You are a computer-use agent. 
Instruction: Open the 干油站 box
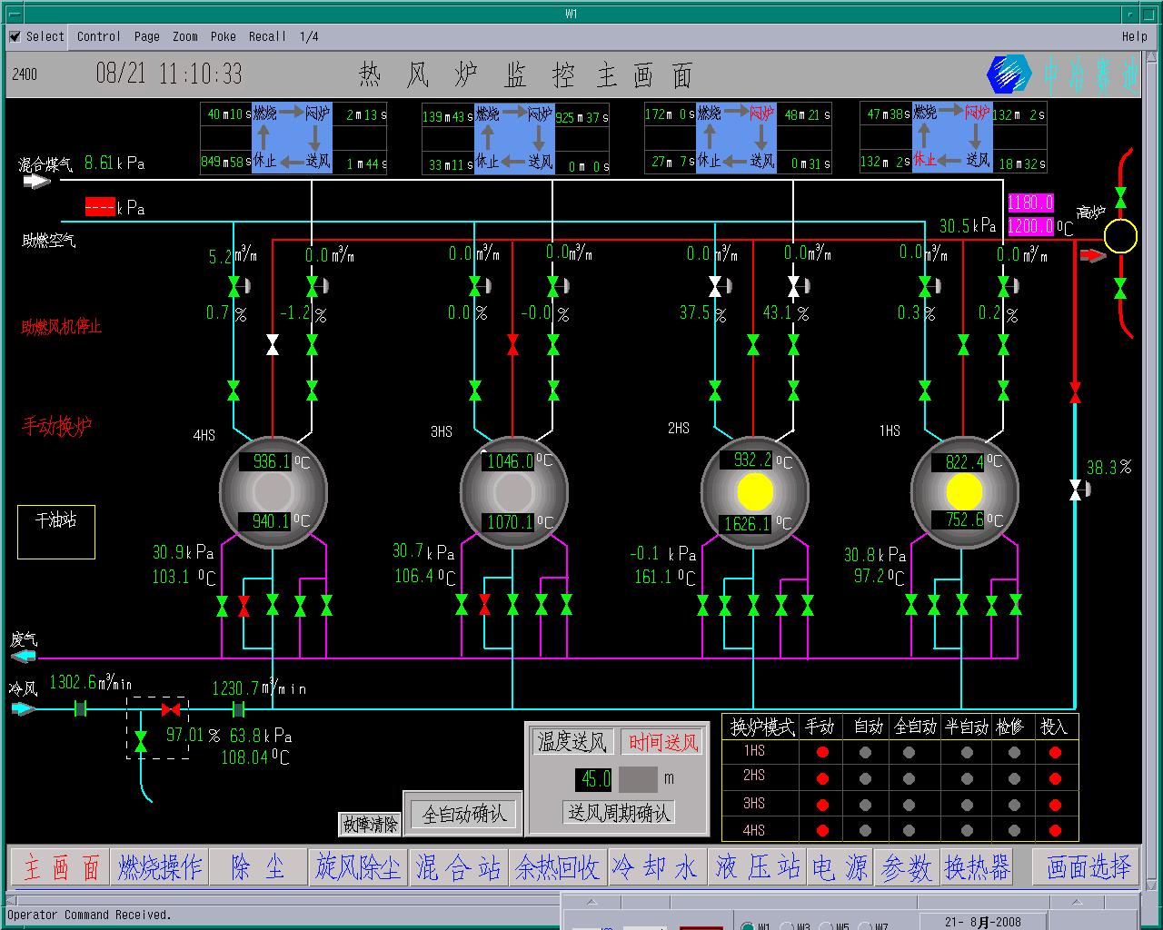pyautogui.click(x=56, y=531)
